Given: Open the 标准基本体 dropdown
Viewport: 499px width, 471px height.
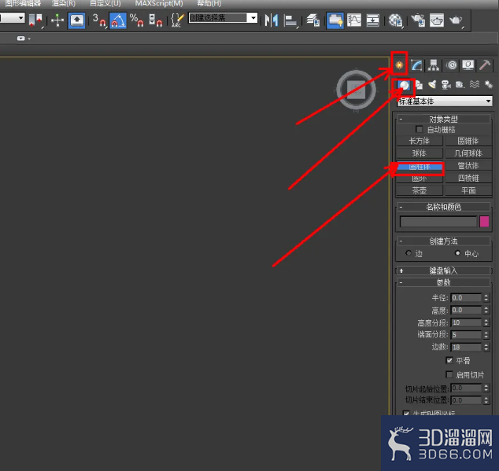Looking at the screenshot, I should [445, 101].
